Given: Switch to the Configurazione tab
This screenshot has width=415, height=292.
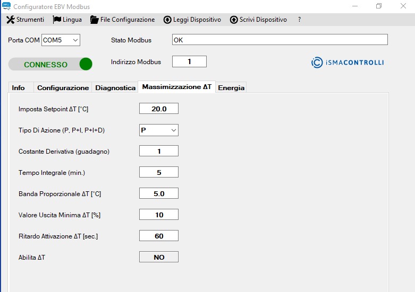Looking at the screenshot, I should [x=63, y=87].
